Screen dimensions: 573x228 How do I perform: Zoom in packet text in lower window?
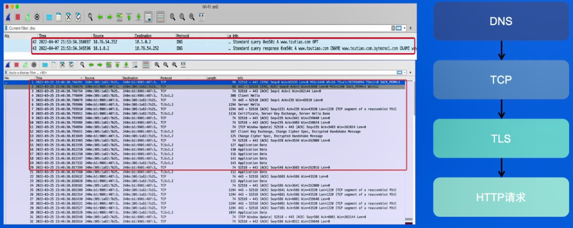157,65
